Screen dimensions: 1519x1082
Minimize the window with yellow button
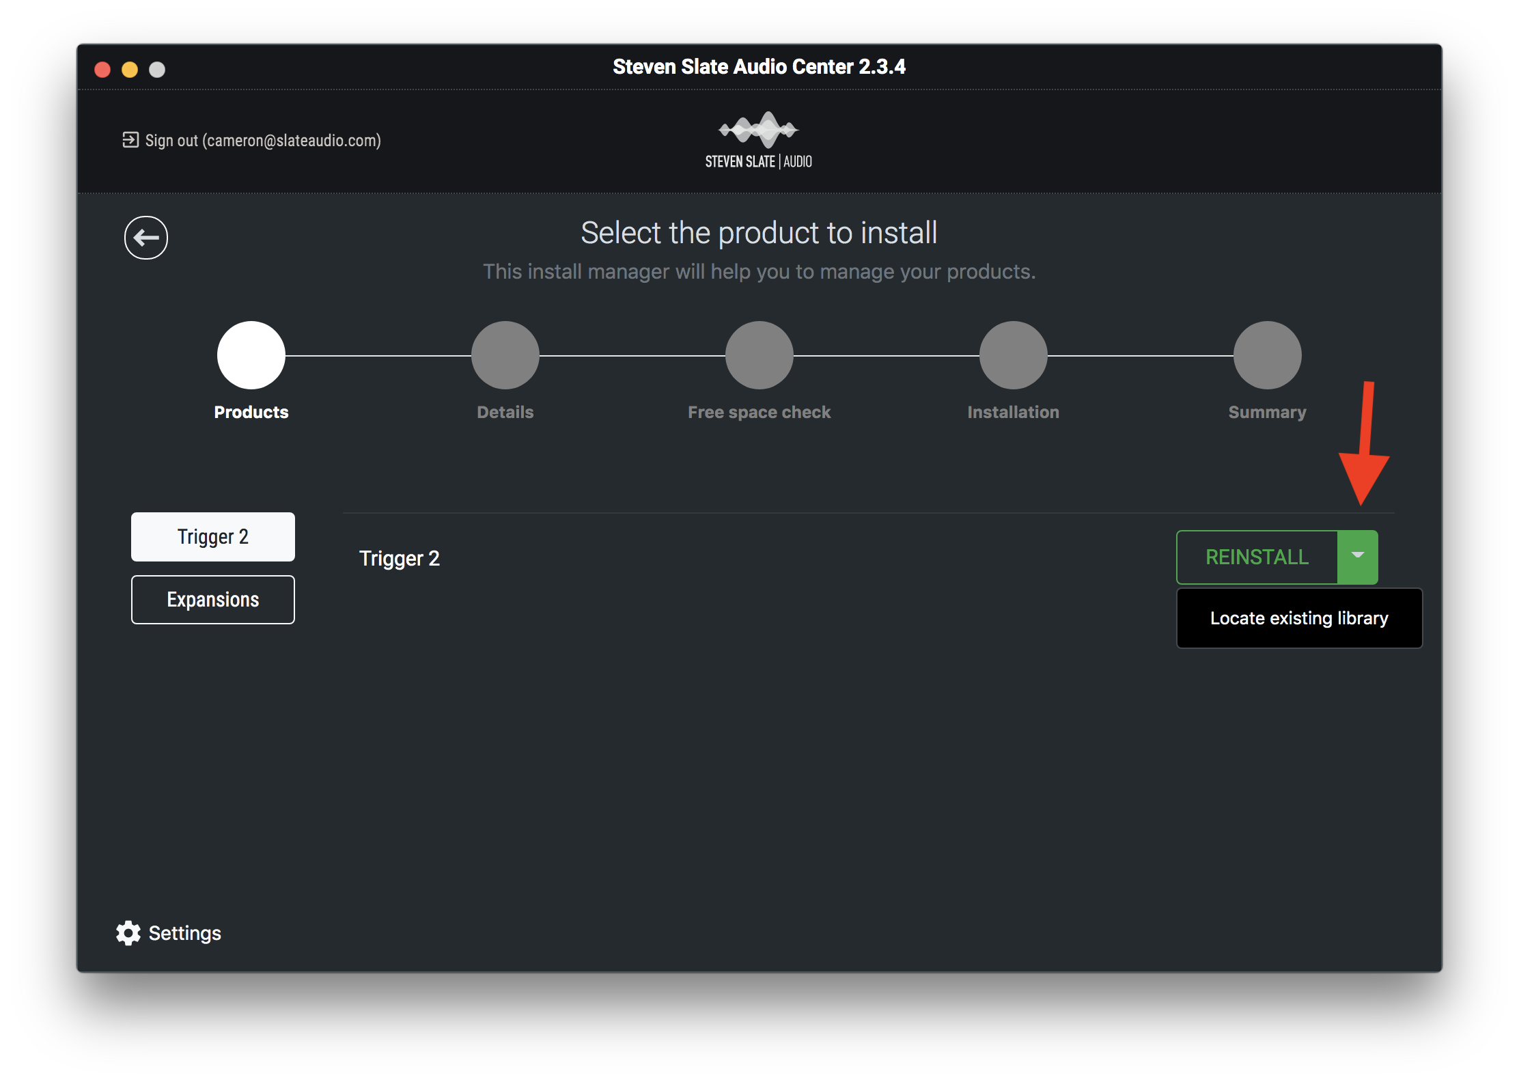click(x=130, y=70)
